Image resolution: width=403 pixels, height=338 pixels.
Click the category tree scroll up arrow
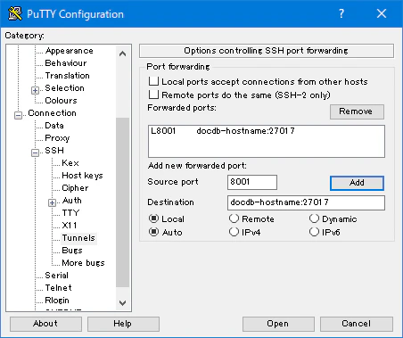pos(122,54)
